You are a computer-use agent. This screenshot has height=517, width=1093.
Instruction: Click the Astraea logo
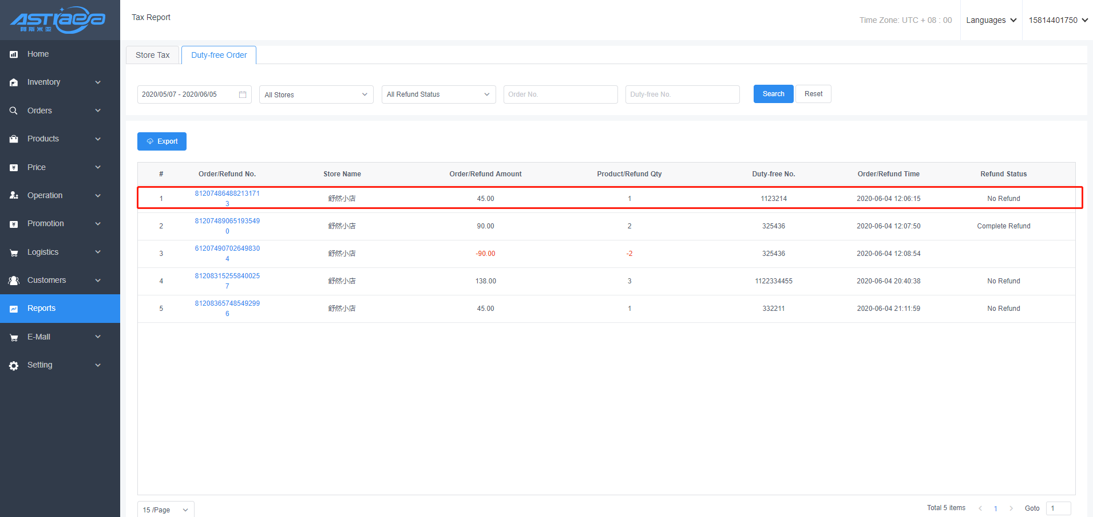click(x=58, y=20)
